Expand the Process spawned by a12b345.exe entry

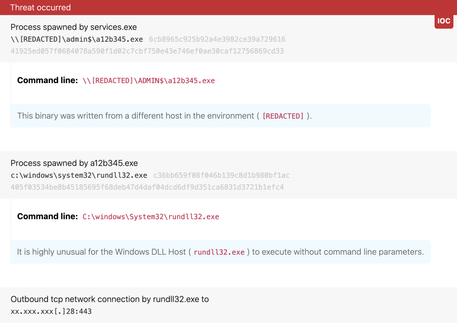[74, 163]
